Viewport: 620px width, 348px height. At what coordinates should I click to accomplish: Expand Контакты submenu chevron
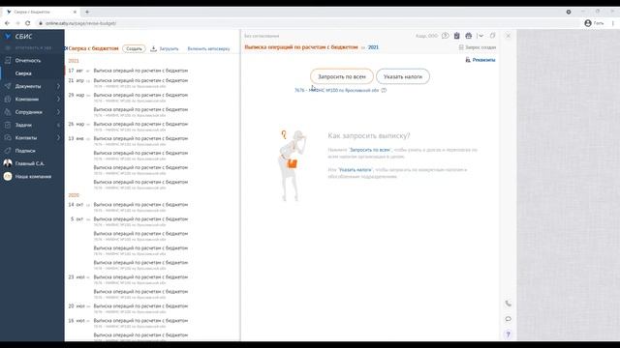pyautogui.click(x=58, y=137)
